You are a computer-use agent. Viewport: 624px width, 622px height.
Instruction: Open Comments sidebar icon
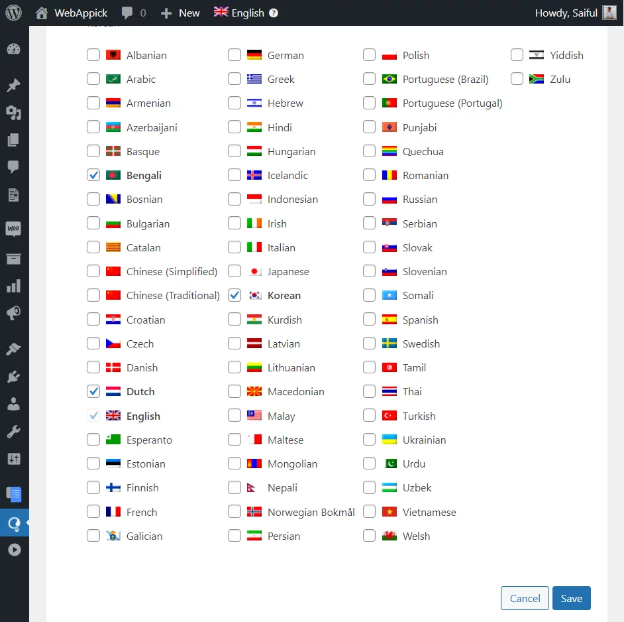click(13, 166)
